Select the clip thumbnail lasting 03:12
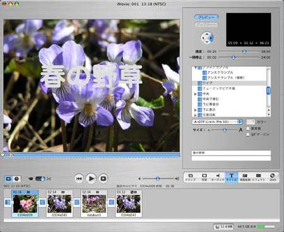This screenshot has width=284, height=232. pos(129,204)
